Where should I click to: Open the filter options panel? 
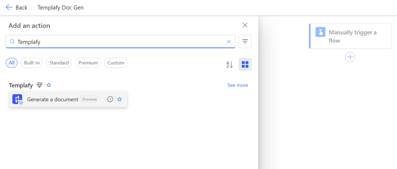click(x=245, y=41)
